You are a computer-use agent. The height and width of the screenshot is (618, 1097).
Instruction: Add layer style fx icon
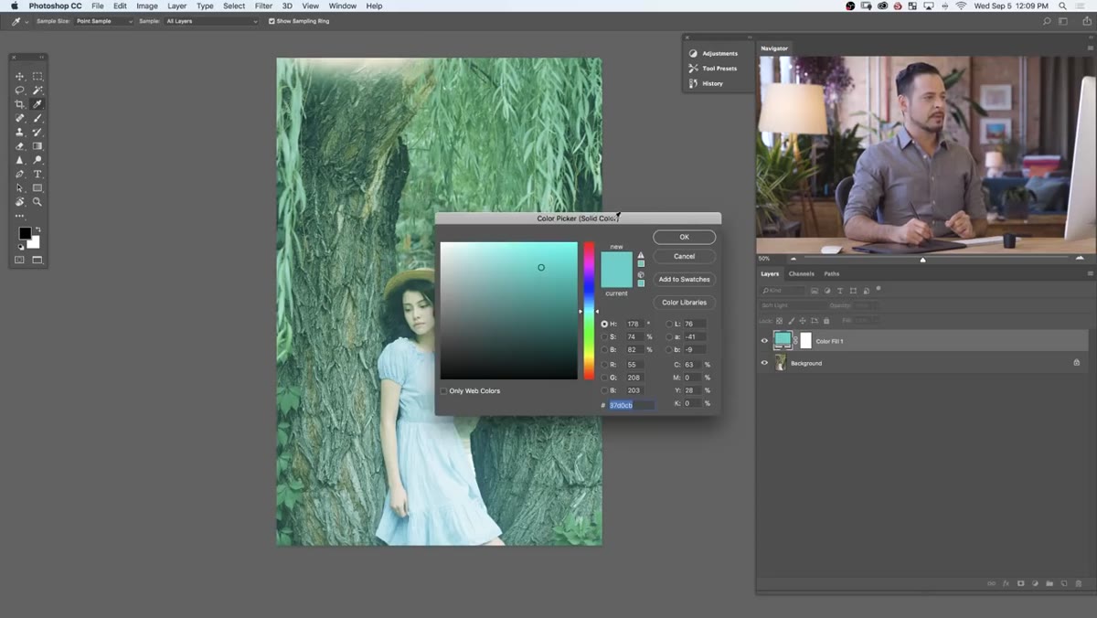pos(1006,583)
